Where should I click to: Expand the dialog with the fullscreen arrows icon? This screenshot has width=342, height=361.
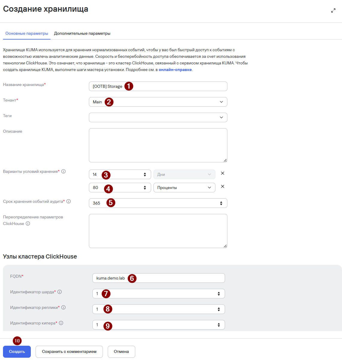click(333, 10)
